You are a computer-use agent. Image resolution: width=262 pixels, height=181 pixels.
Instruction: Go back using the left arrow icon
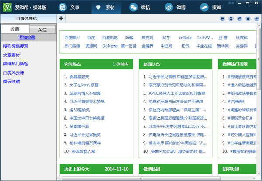222,18
